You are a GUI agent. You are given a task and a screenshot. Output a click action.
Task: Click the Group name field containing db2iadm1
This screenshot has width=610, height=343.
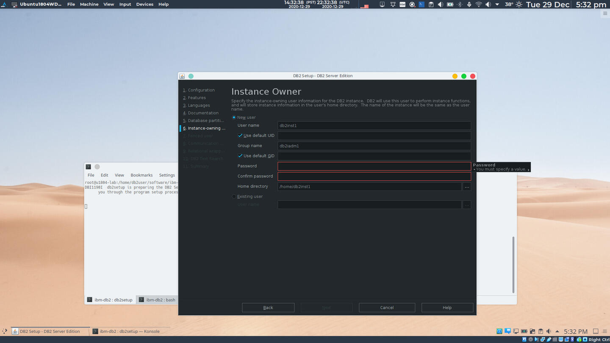pyautogui.click(x=374, y=146)
